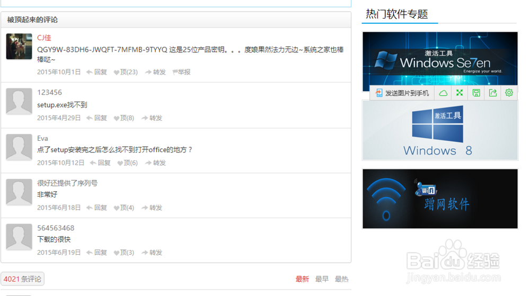Open the CJ佳 username link
The height and width of the screenshot is (296, 530).
pyautogui.click(x=44, y=38)
